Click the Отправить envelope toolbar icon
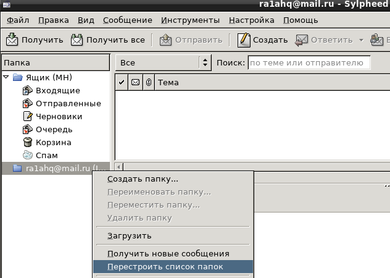The width and height of the screenshot is (390, 278). [x=165, y=40]
